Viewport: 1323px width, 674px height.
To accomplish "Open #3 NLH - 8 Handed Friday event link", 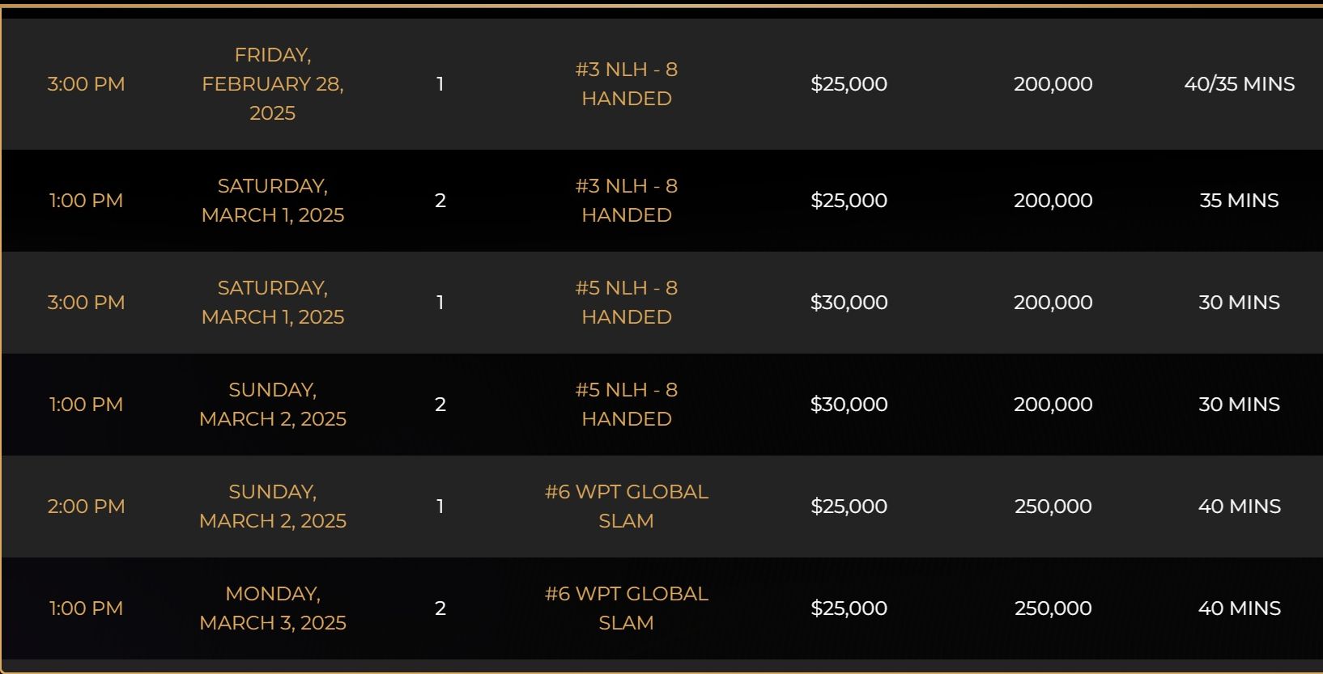I will pos(626,84).
